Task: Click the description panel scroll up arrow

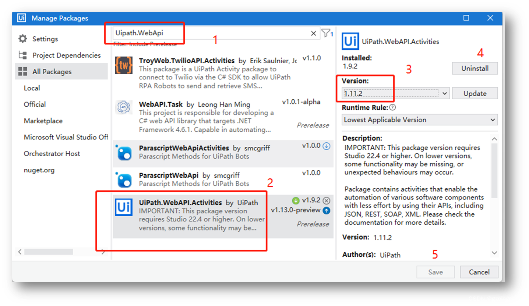Action: click(x=494, y=139)
